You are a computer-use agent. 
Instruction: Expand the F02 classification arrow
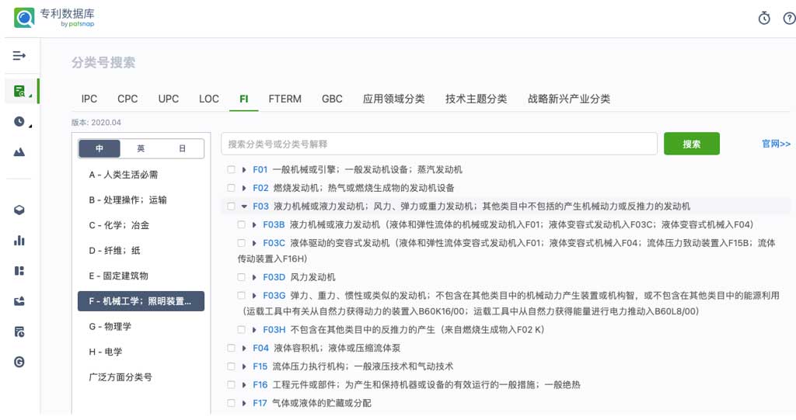244,188
